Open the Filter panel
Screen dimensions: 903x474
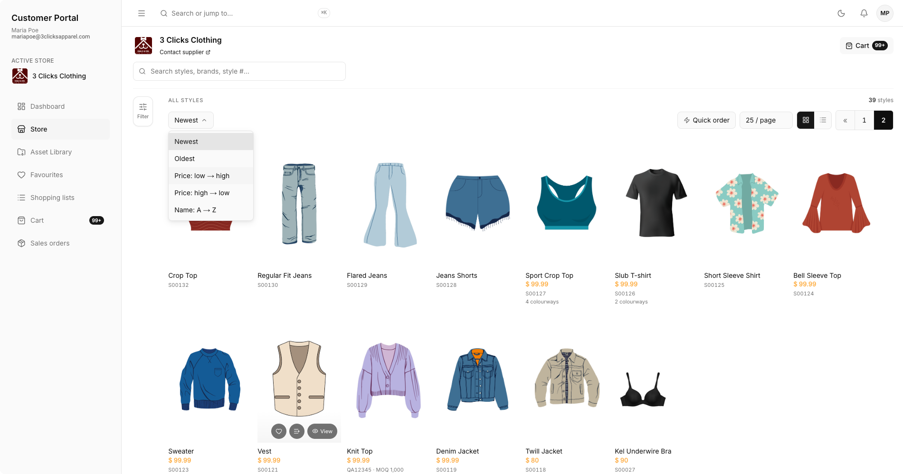(143, 112)
